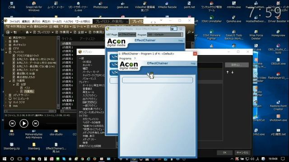
Task: Select メディア ツリー in options tree
Action: pyautogui.click(x=89, y=139)
